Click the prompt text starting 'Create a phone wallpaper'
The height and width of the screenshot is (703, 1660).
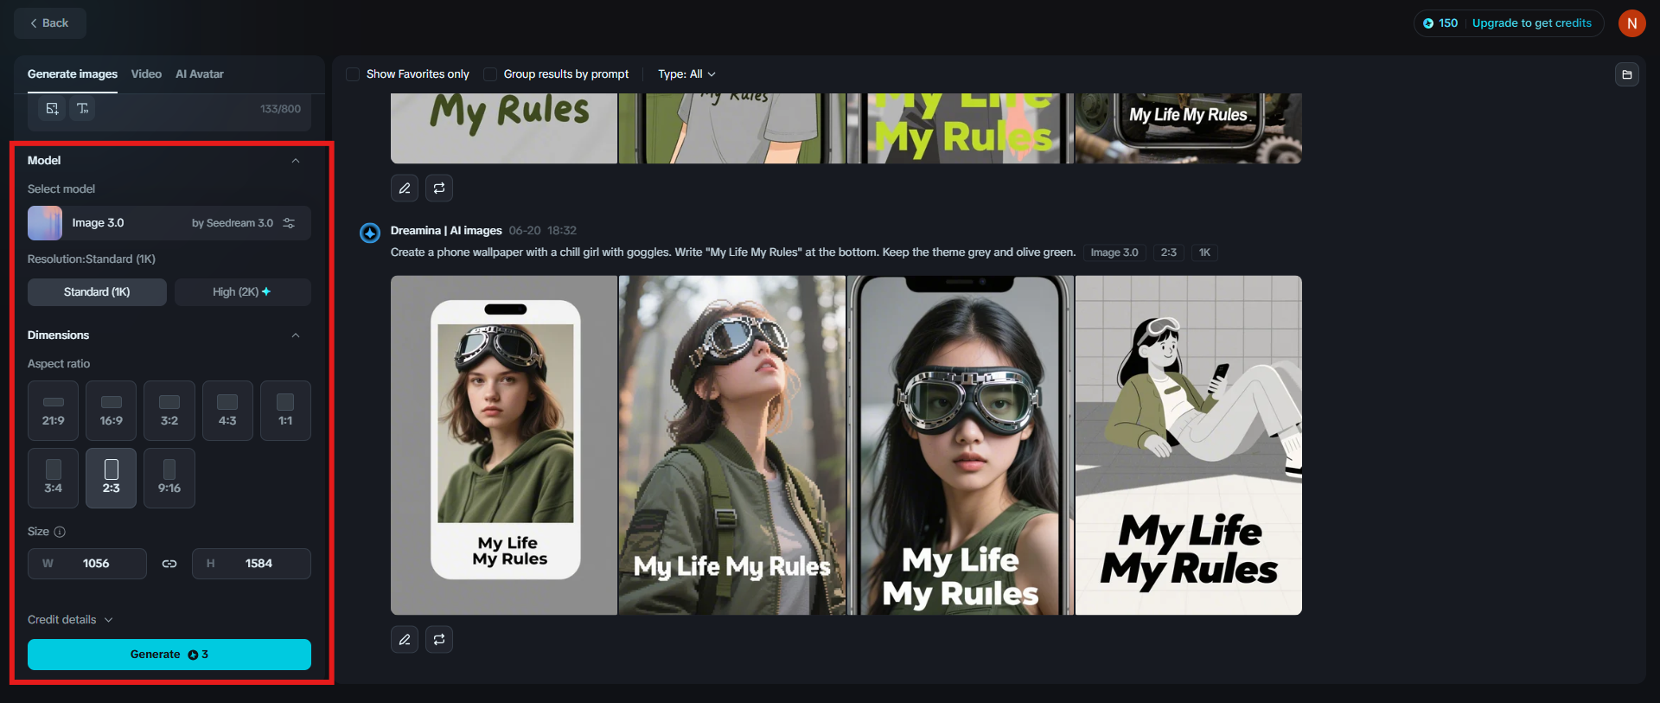coord(733,252)
